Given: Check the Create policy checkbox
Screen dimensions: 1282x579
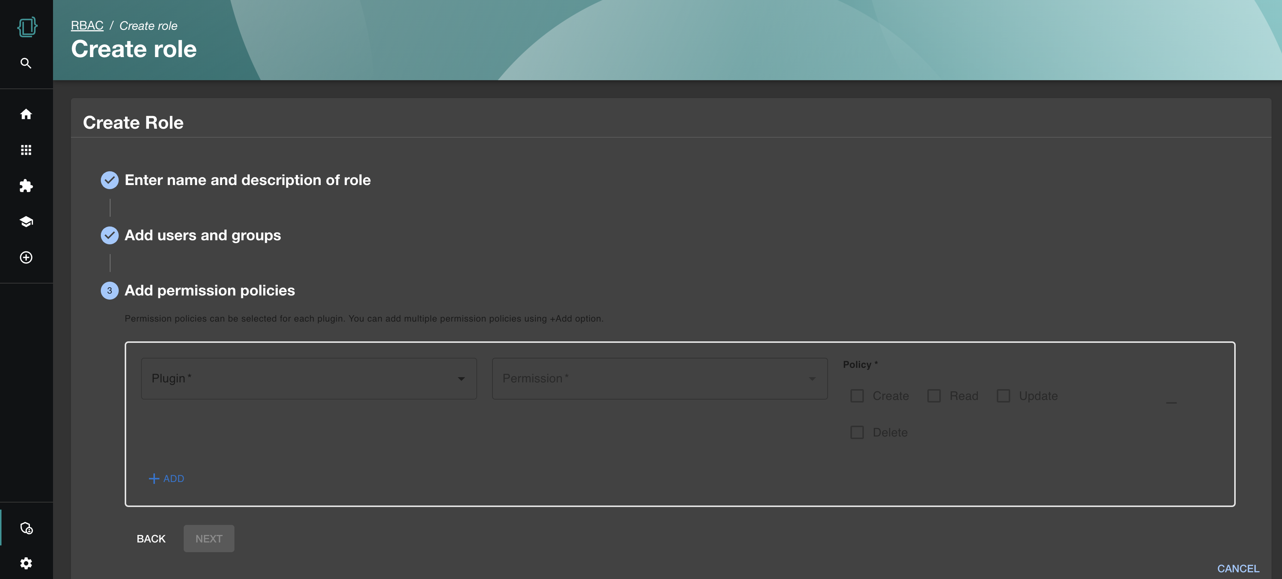Looking at the screenshot, I should [856, 396].
